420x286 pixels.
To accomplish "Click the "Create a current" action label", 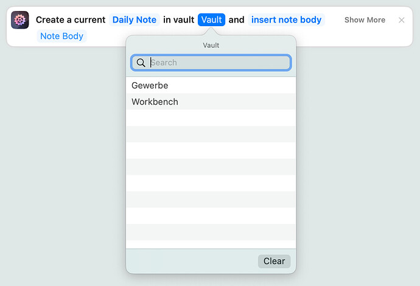I will click(71, 20).
